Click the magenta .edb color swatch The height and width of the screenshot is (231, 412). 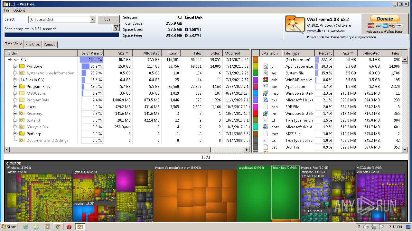tap(256, 107)
